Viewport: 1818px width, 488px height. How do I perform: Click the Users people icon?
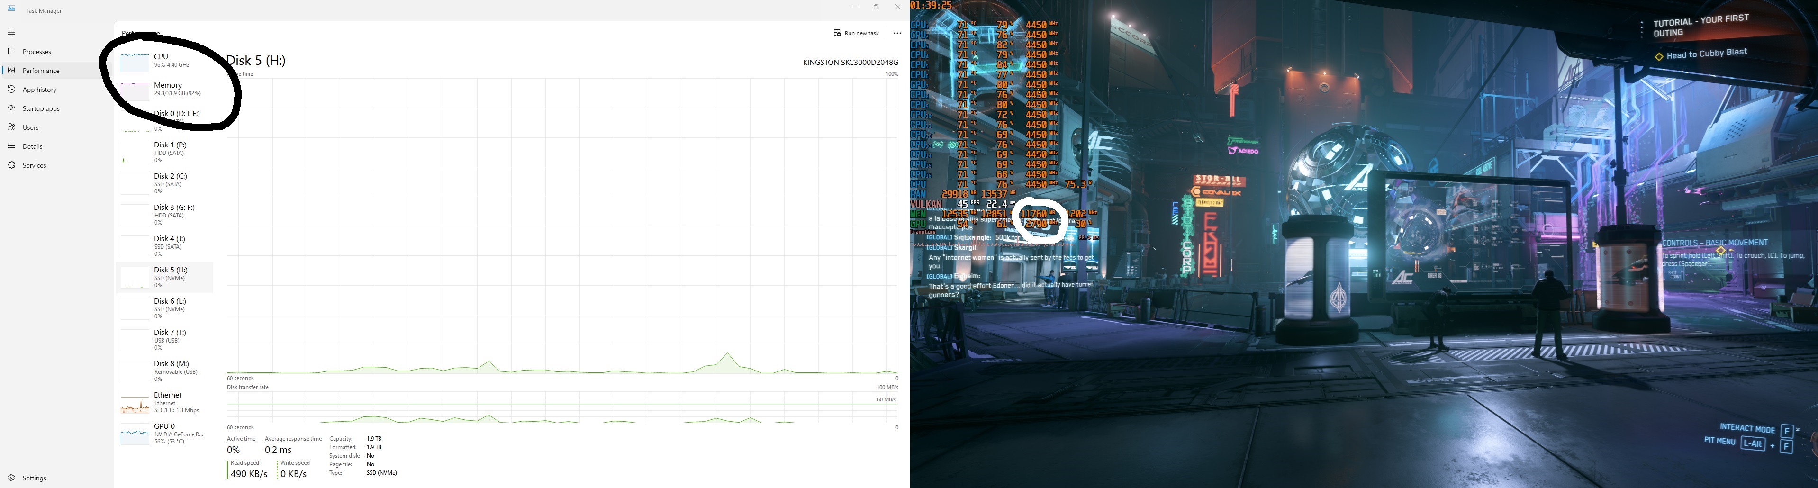click(x=11, y=128)
